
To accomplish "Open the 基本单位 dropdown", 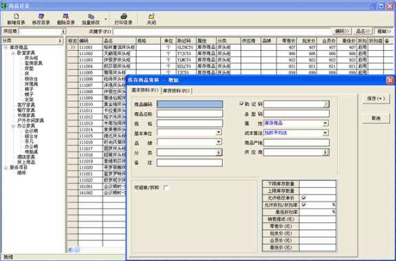I will coord(219,132).
